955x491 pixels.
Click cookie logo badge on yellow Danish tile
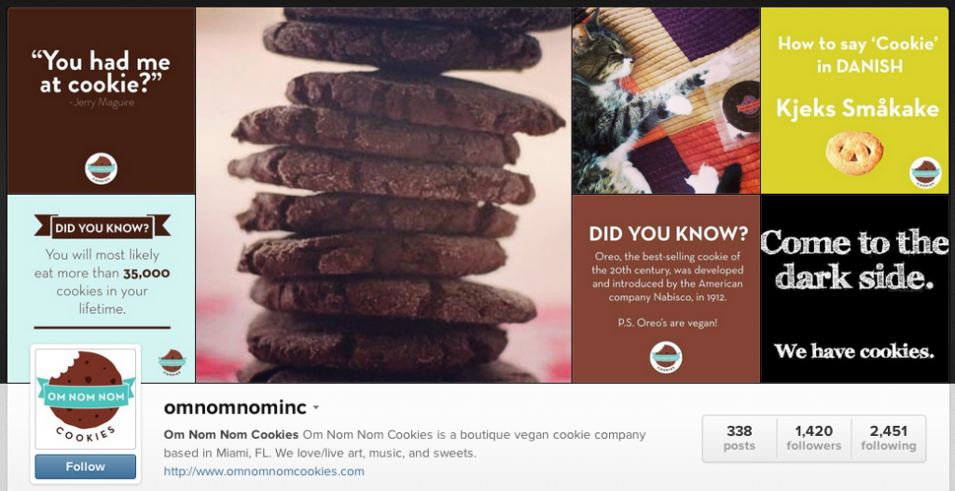pyautogui.click(x=925, y=172)
